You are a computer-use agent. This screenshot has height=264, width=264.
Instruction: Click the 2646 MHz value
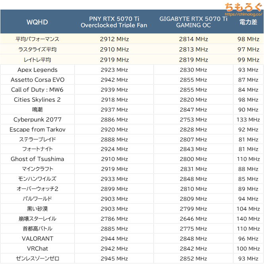click(x=194, y=219)
